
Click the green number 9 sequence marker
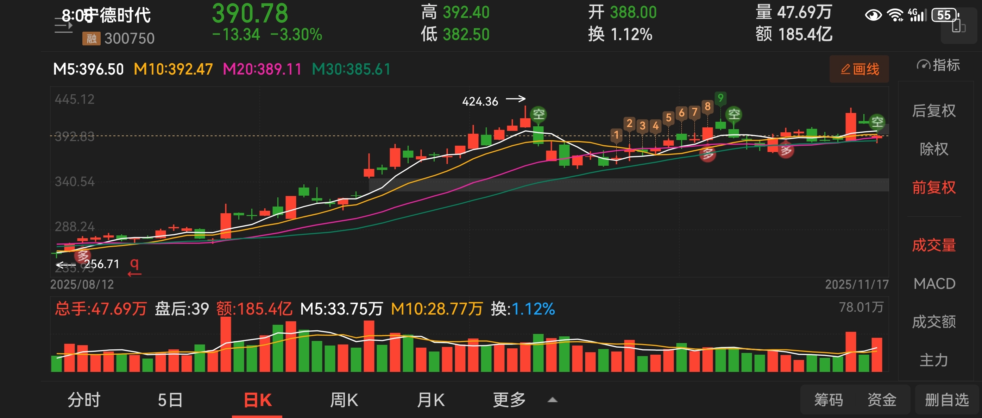pyautogui.click(x=720, y=98)
